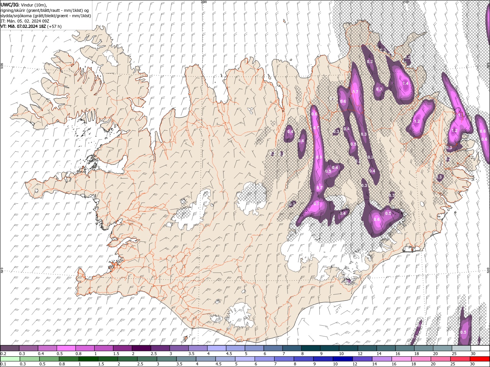The width and height of the screenshot is (490, 367).
Task: Pick the darkest purple 2 swatch in upper legend
Action: pos(141,348)
